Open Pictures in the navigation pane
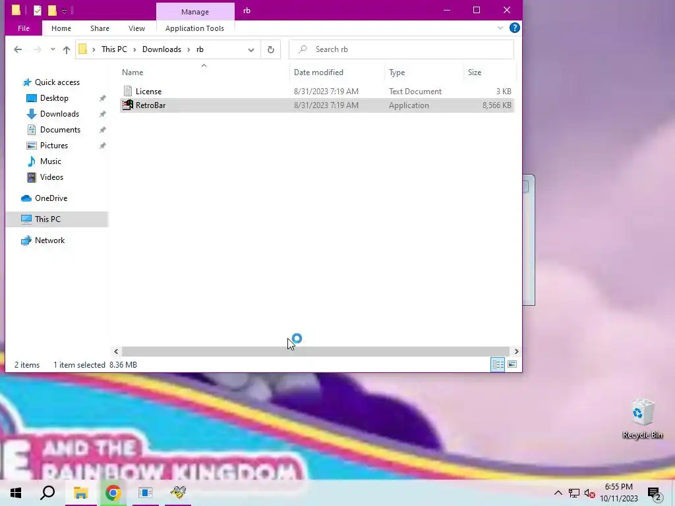This screenshot has height=506, width=675. 54,146
